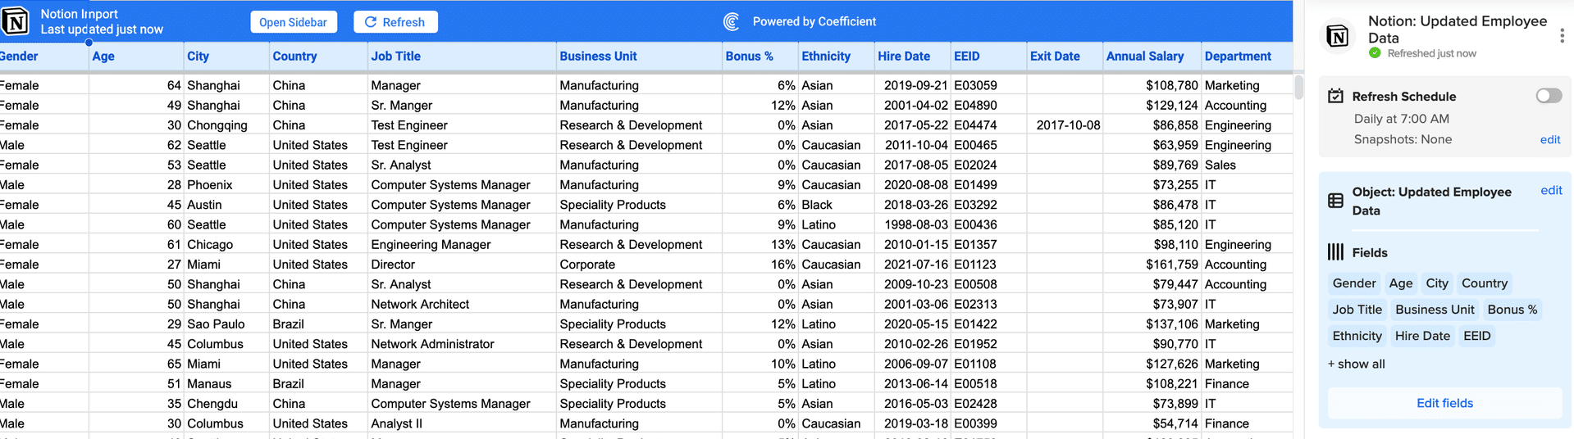Click the Notion logo in the blue banner
Viewport: 1574px width, 439px height.
pyautogui.click(x=15, y=21)
